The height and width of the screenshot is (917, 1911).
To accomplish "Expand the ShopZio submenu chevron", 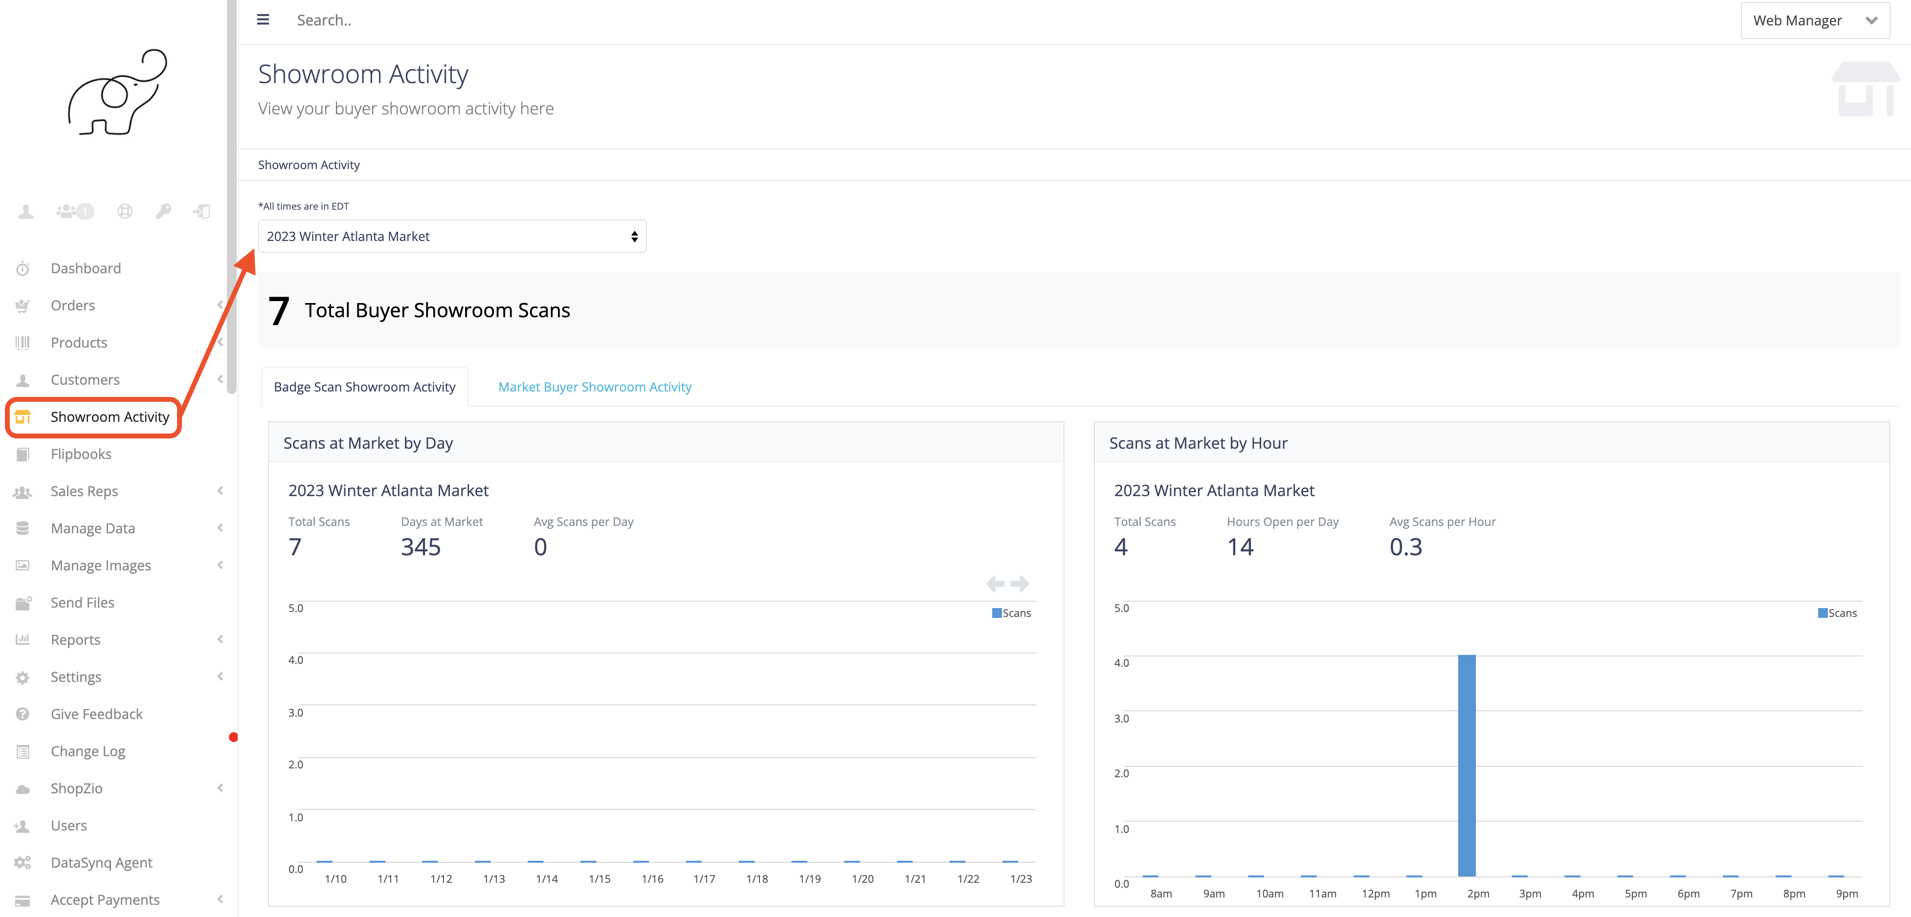I will 221,788.
